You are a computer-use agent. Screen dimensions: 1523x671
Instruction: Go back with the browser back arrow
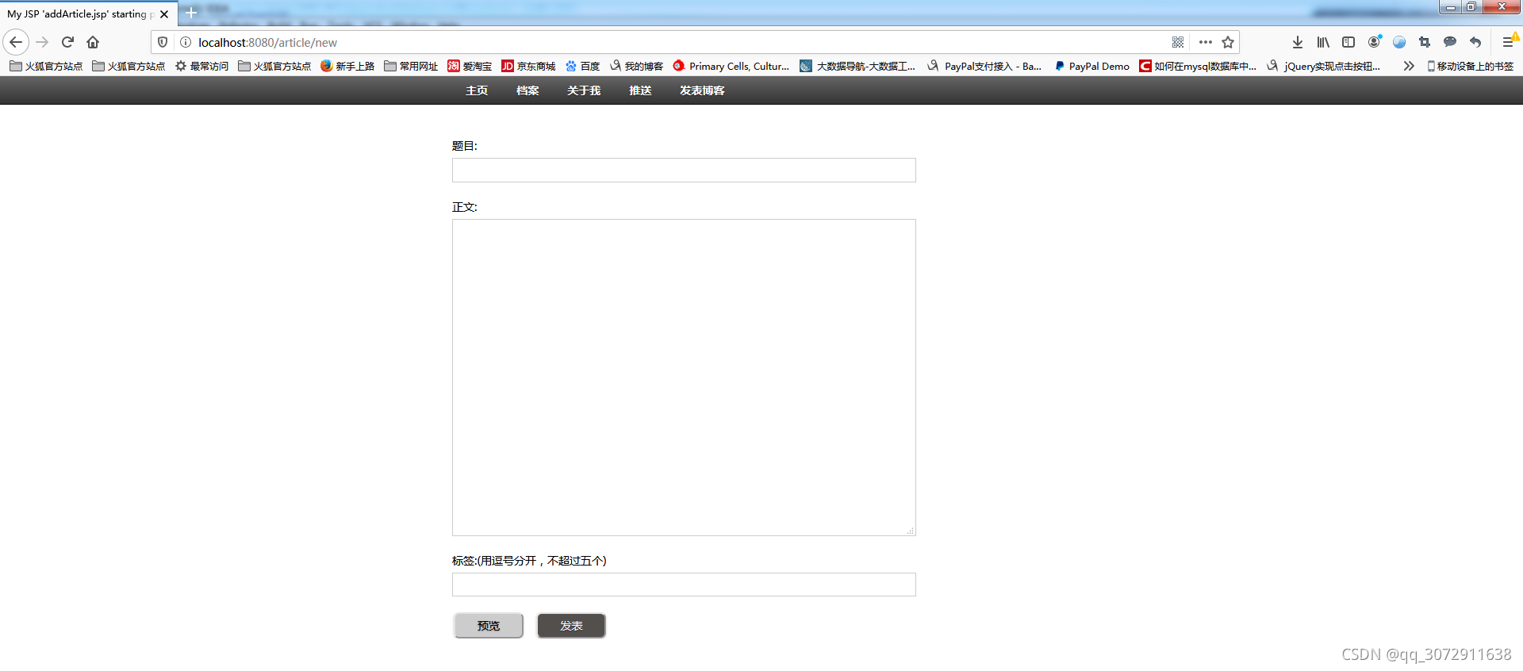[16, 42]
